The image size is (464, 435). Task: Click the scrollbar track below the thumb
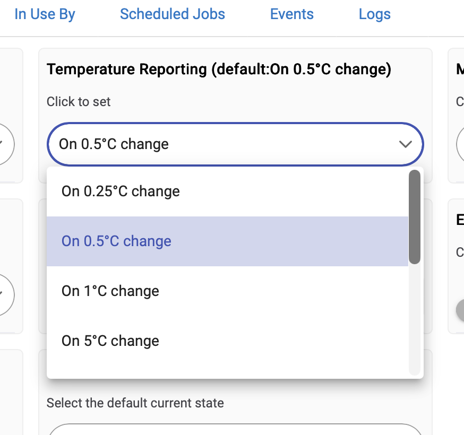(415, 318)
